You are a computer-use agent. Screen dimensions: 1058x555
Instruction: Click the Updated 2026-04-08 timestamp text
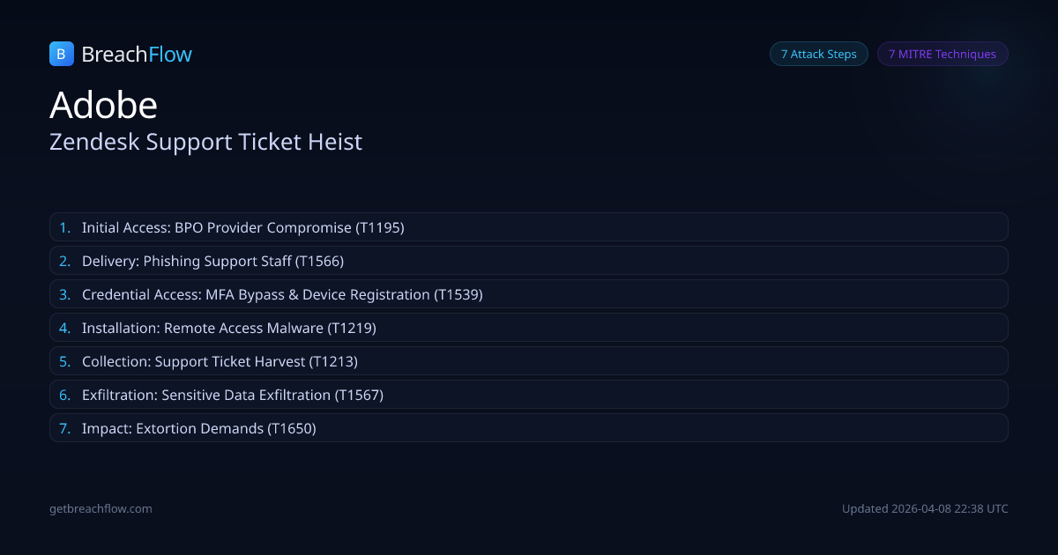(925, 508)
